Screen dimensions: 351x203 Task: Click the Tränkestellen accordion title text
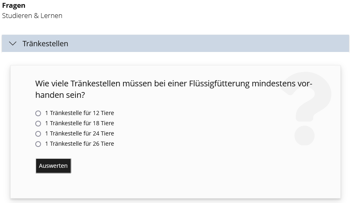click(x=45, y=43)
